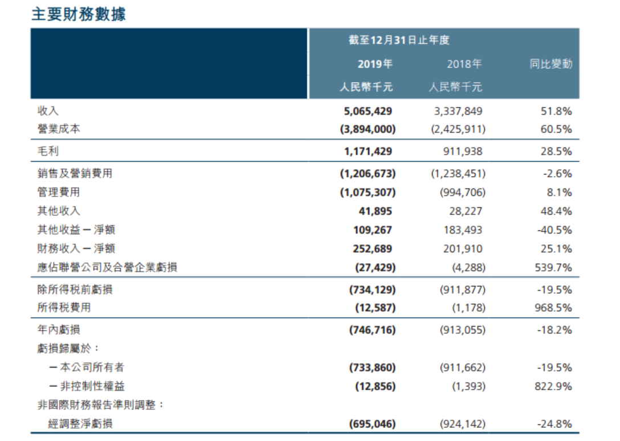Select the 財務收入－淨額 row label
The height and width of the screenshot is (441, 620).
[x=76, y=248]
